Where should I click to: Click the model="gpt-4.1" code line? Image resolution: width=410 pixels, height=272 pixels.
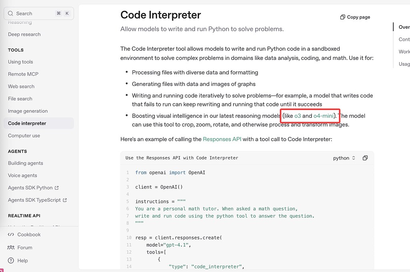(x=169, y=245)
